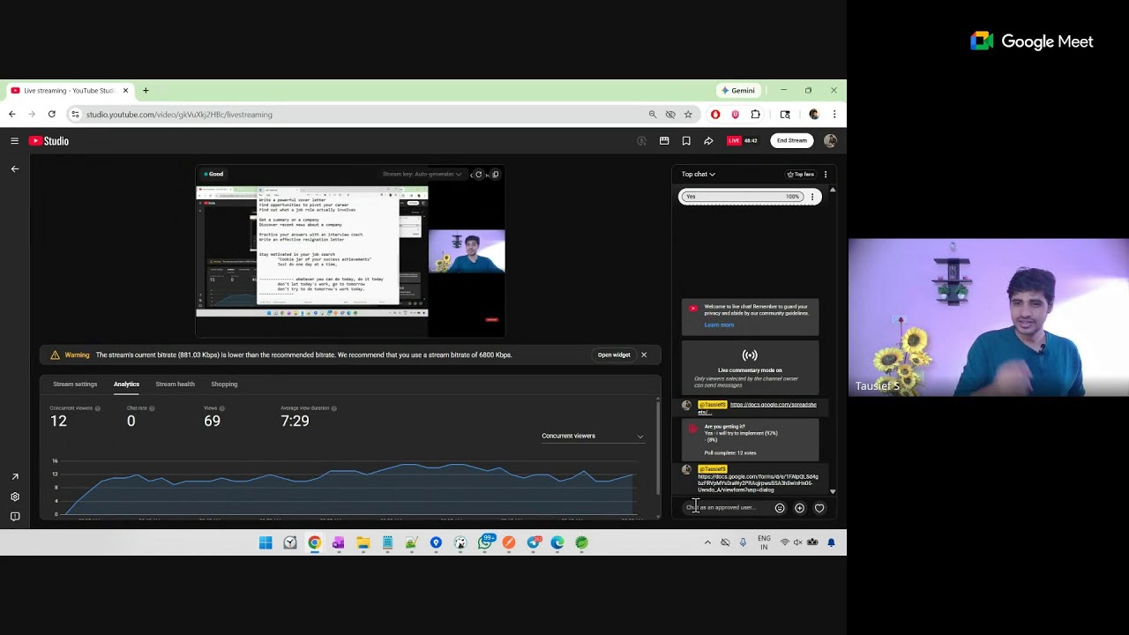Screen dimensions: 1129x635
Task: Click the expand arrow icon in left sidebar
Action: (x=14, y=477)
